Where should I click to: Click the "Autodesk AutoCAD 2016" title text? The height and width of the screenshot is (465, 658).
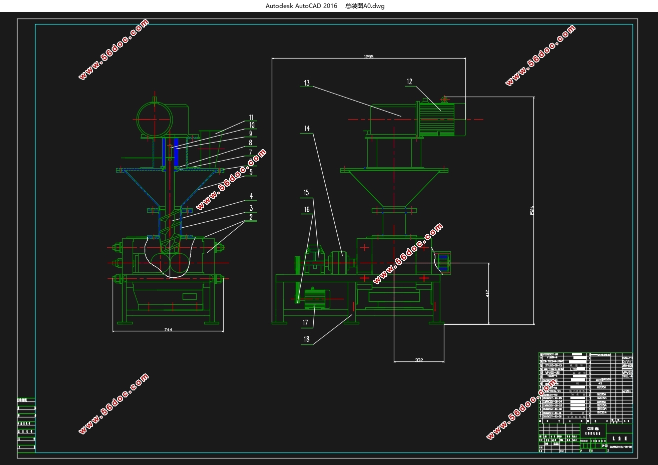point(301,6)
